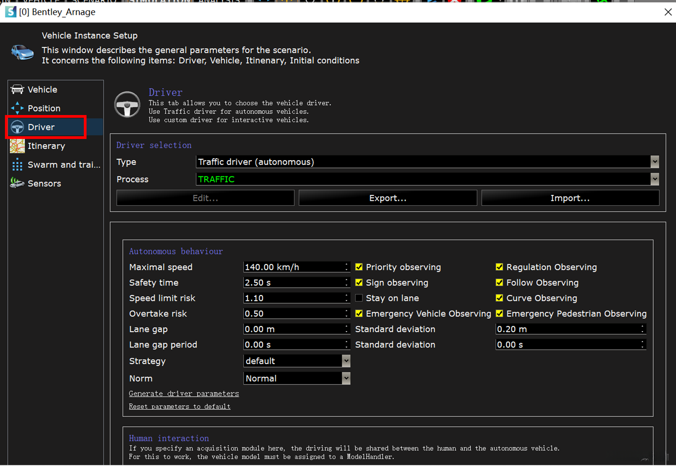The height and width of the screenshot is (466, 676).
Task: Click the Overtake risk spinner arrows
Action: (x=347, y=314)
